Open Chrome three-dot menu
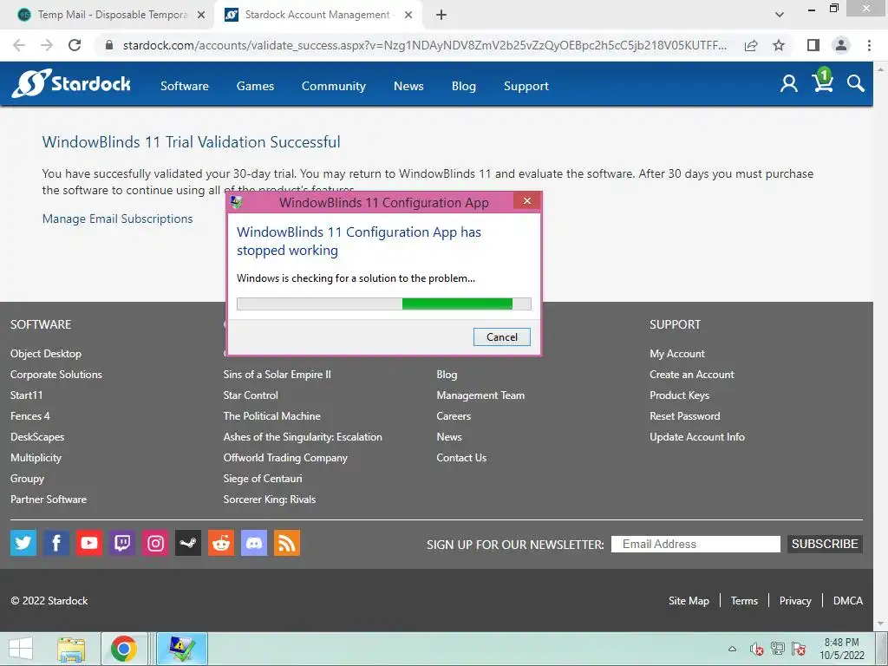 point(869,45)
